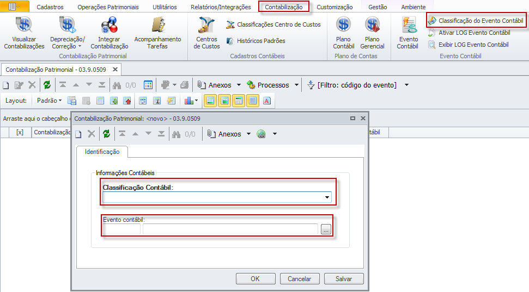Screen dimensions: 529x292
Task: Open Acompanhamento Tarefas
Action: [x=157, y=33]
